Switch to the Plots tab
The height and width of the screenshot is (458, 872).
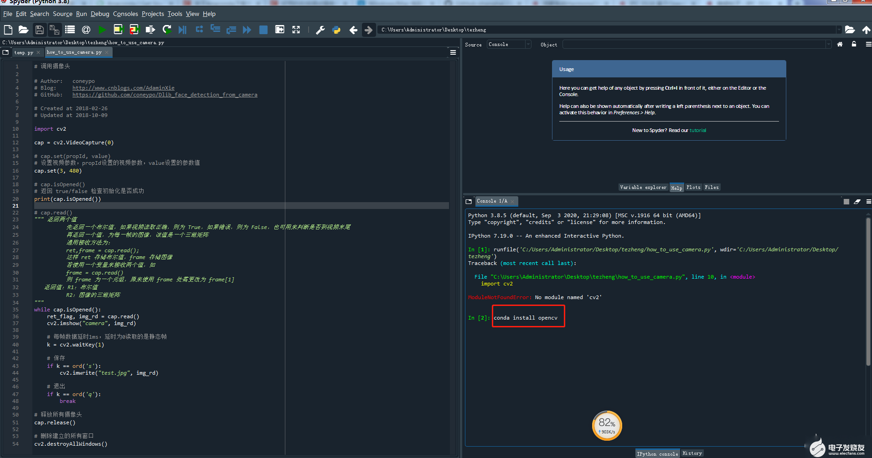pyautogui.click(x=693, y=188)
